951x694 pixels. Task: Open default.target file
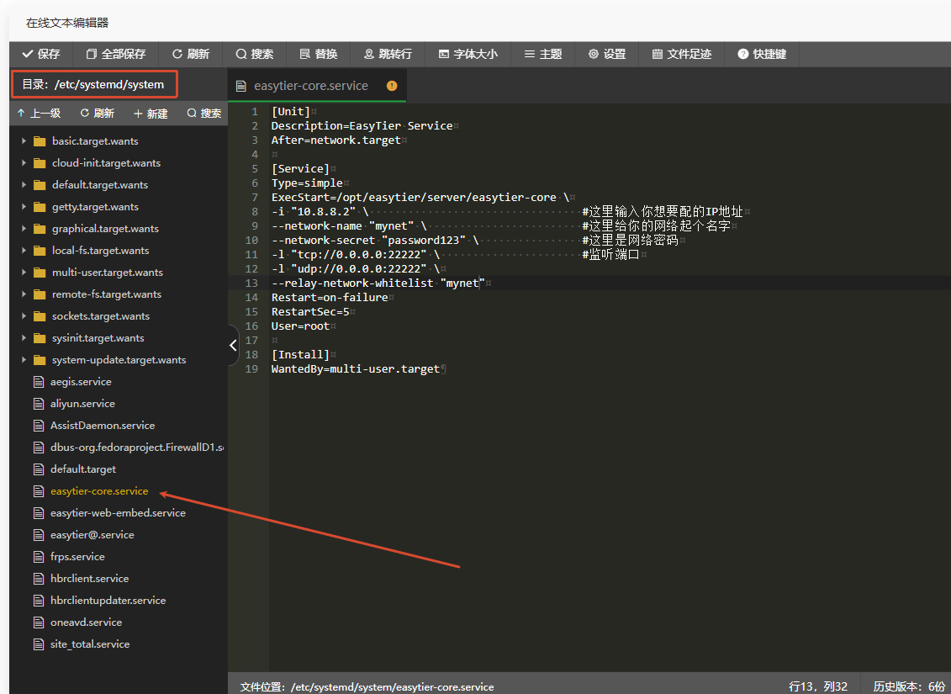(x=83, y=469)
